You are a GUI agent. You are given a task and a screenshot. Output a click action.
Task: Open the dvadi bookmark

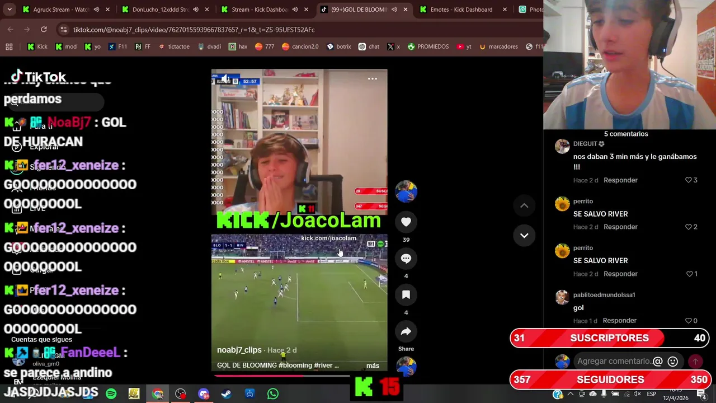(x=209, y=46)
